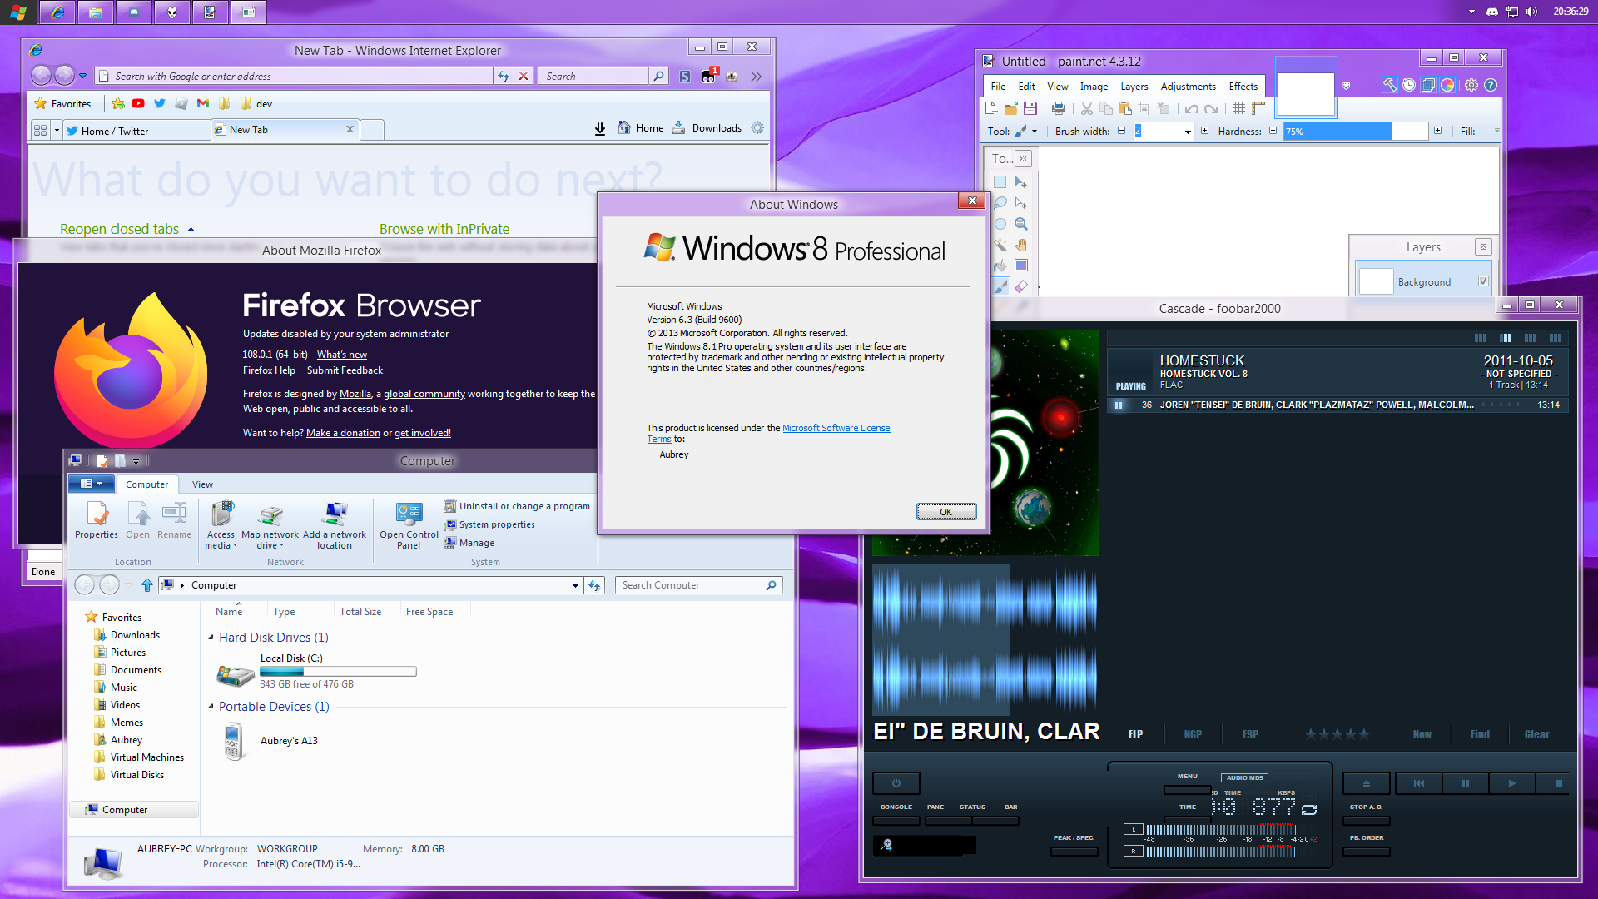Toggle the pixel grid icon in paint.net
The image size is (1598, 899).
tap(1238, 108)
